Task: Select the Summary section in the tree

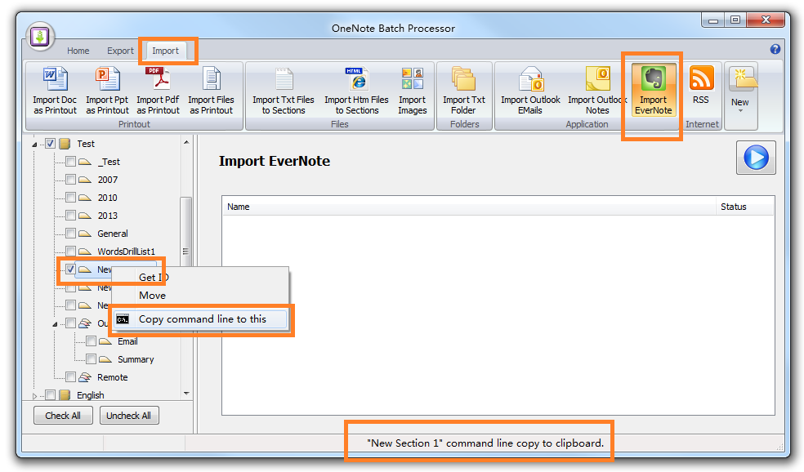Action: 136,359
